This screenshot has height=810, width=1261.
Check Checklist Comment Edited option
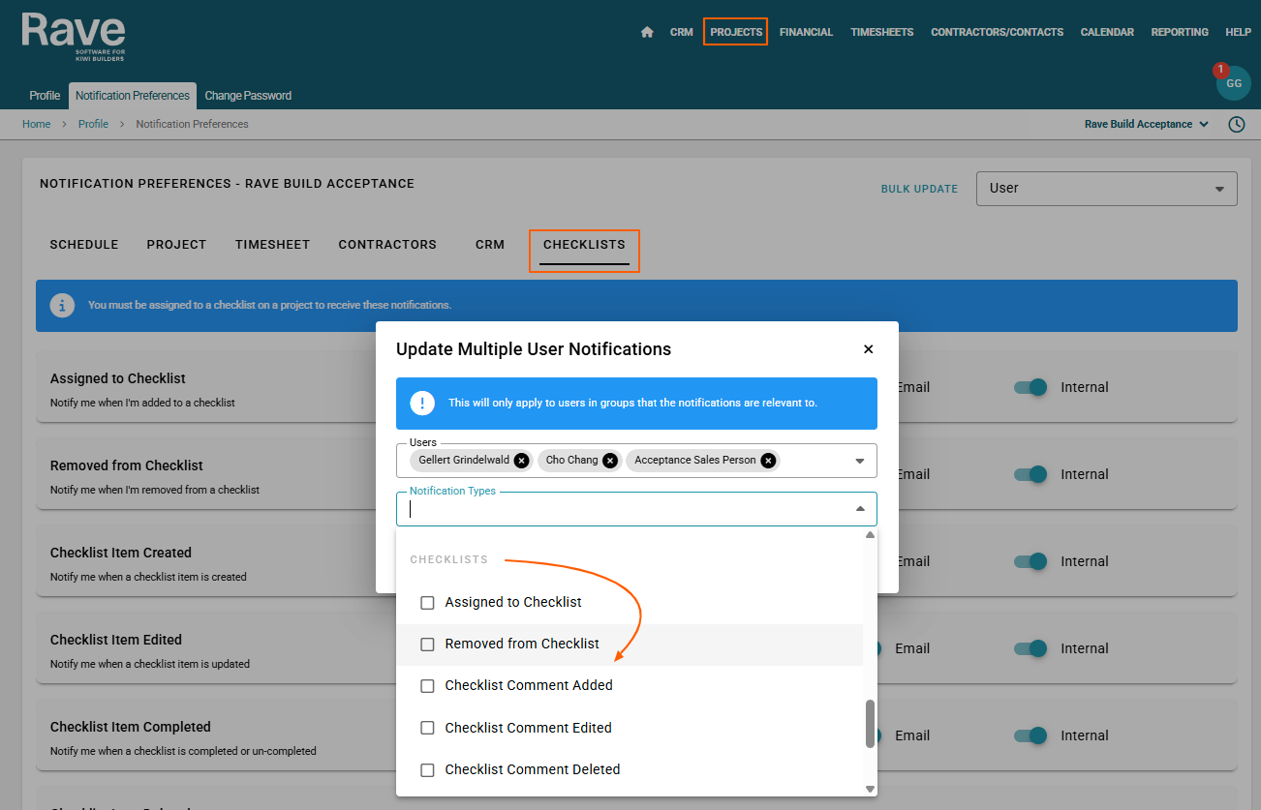(427, 728)
